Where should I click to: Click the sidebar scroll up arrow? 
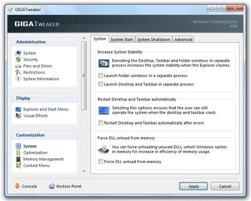[84, 38]
